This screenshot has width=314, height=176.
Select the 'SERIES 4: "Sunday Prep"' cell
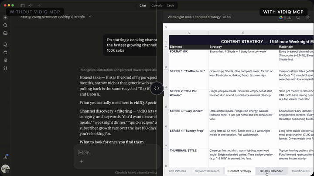click(189, 139)
